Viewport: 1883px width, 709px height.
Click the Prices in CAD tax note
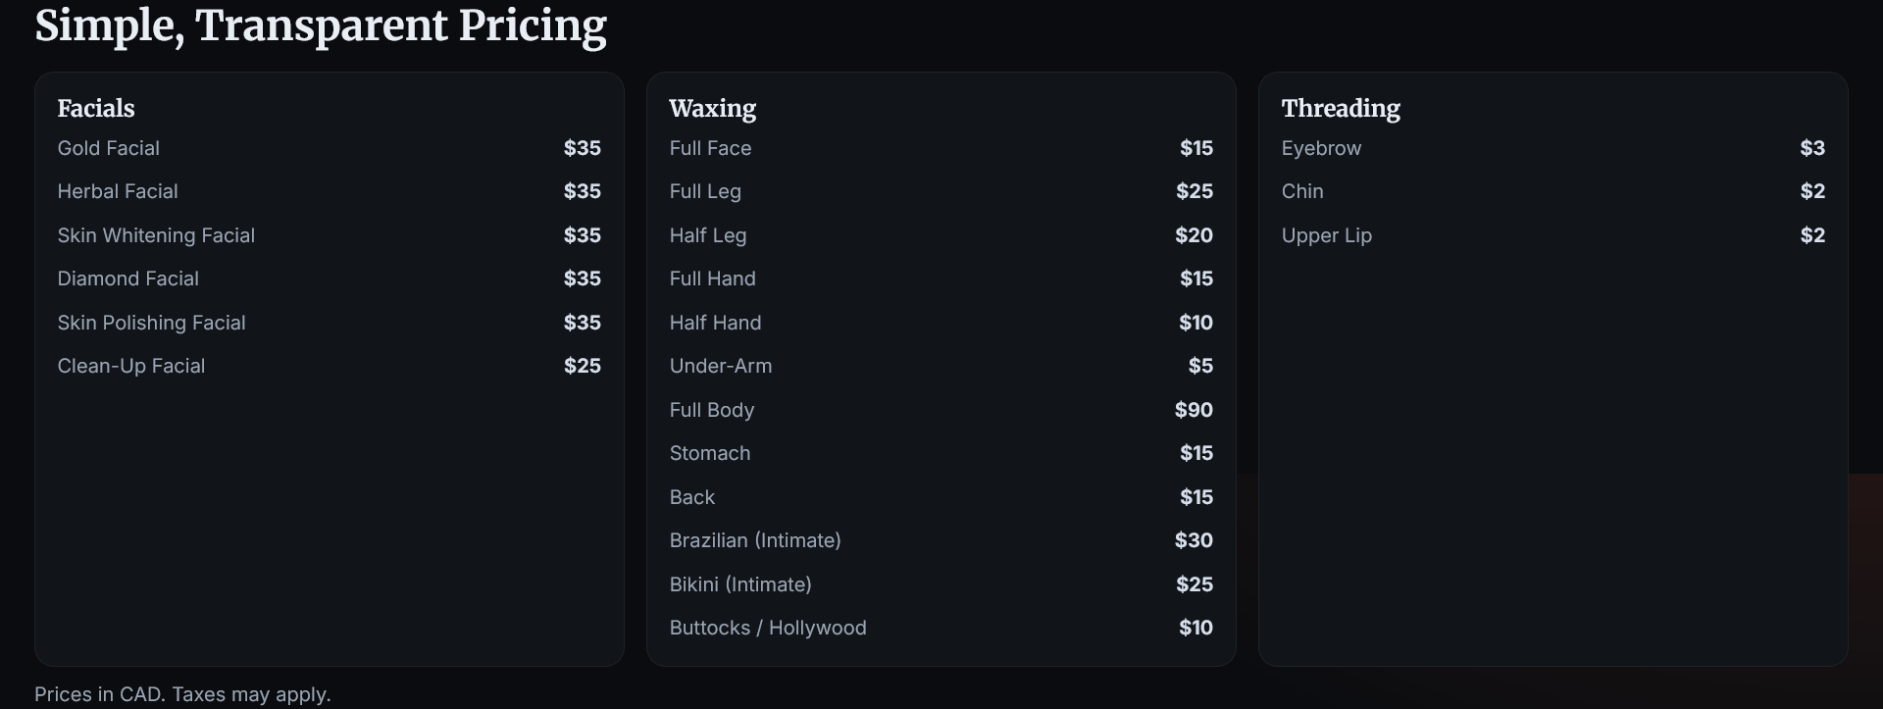(182, 694)
